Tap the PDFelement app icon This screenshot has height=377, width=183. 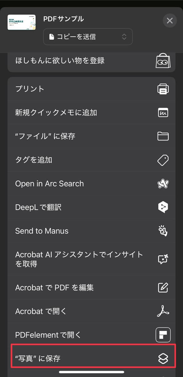coord(163,335)
